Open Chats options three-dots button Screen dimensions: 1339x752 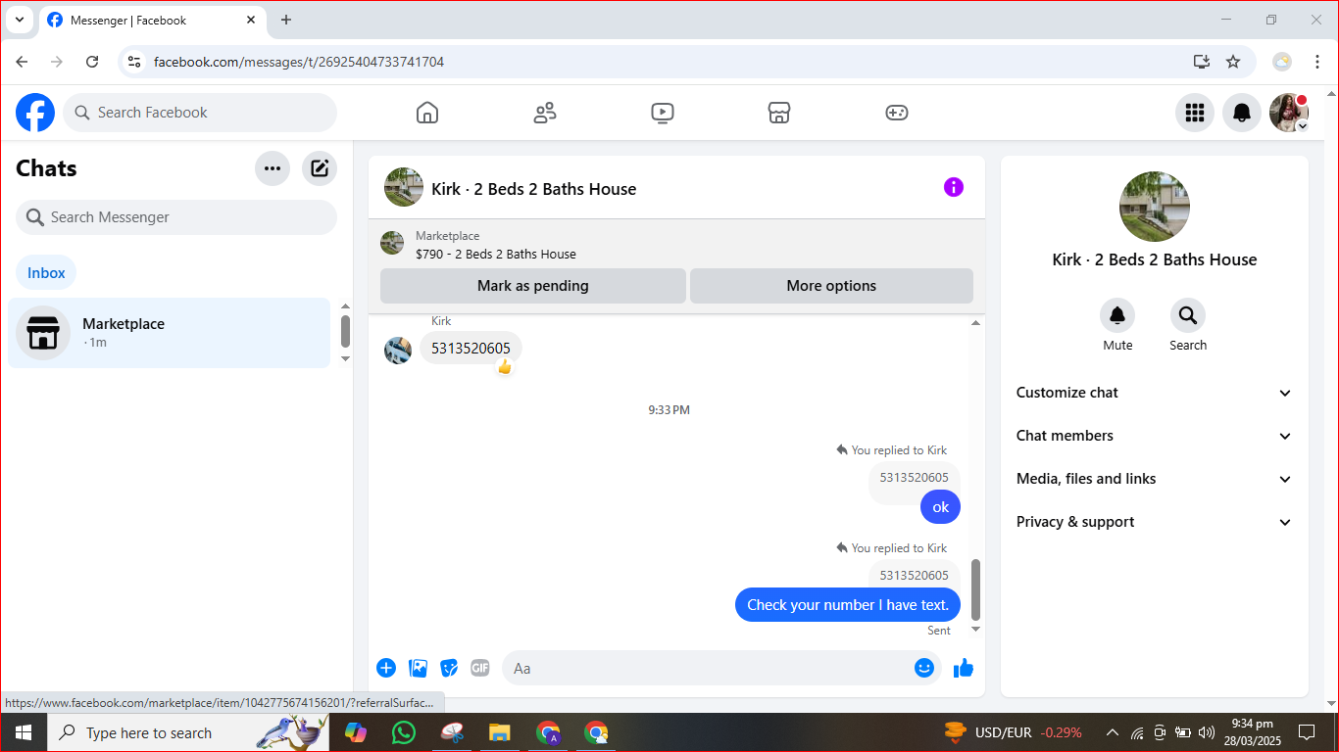click(x=273, y=168)
